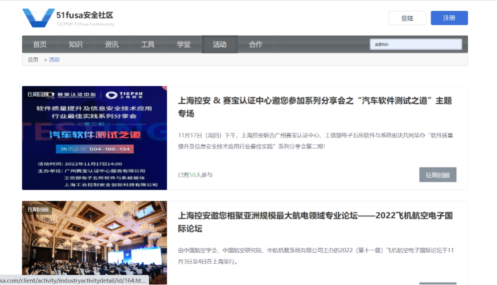Viewport: 497px width, 285px height.
Task: Open the 合作 navigation tab
Action: 256,44
